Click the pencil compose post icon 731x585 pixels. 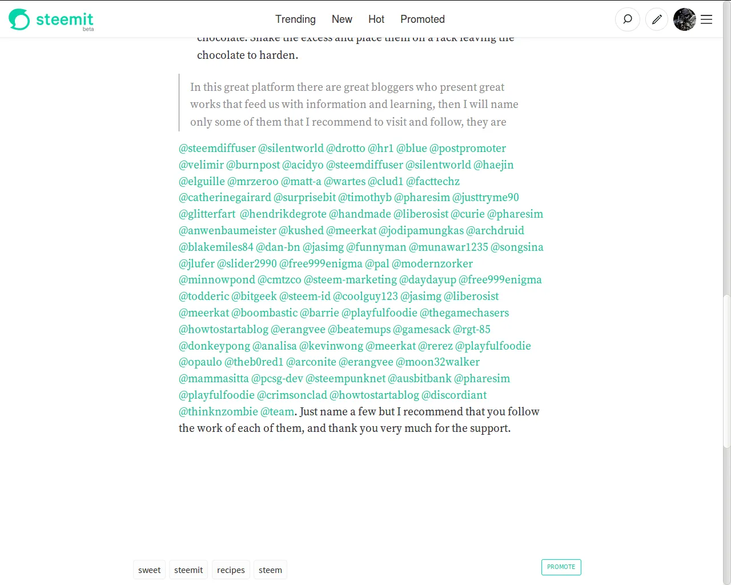(657, 19)
